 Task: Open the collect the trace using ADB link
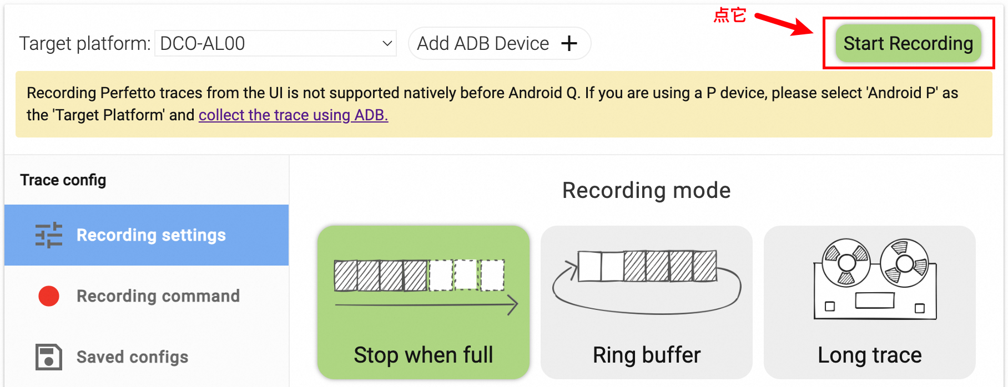[x=293, y=115]
